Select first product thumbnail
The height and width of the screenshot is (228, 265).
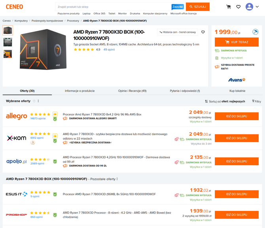8,30
